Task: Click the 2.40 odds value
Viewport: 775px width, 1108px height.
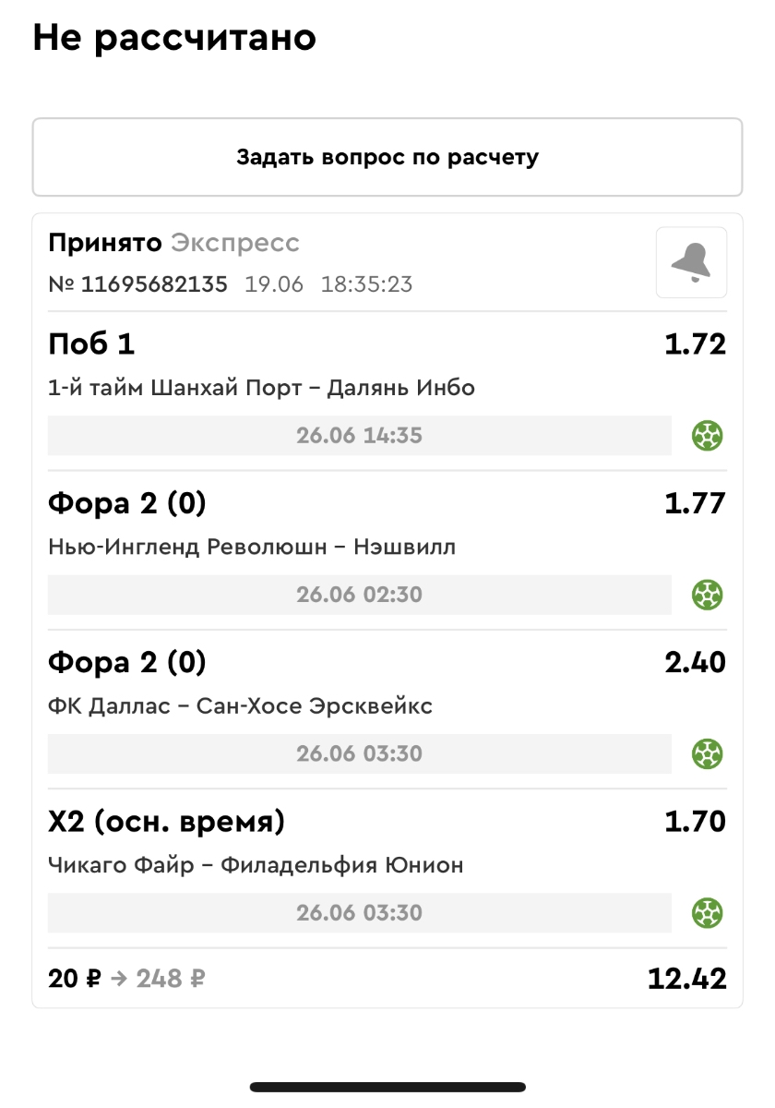Action: [x=695, y=663]
